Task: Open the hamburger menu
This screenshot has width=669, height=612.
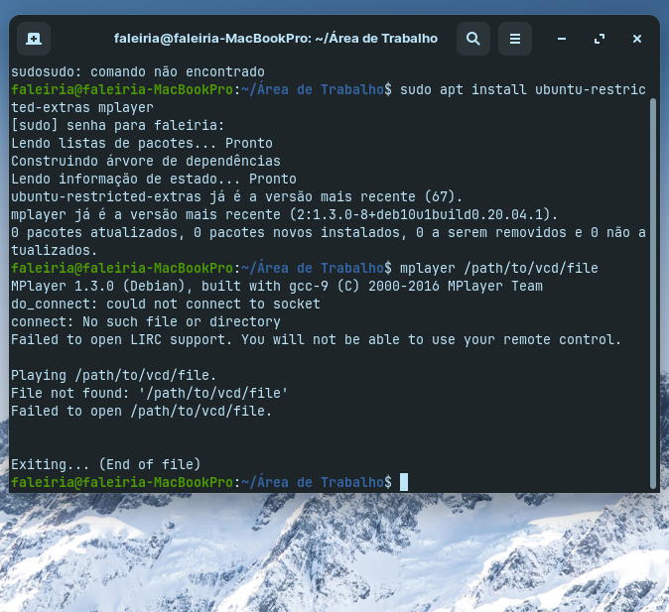Action: point(515,39)
